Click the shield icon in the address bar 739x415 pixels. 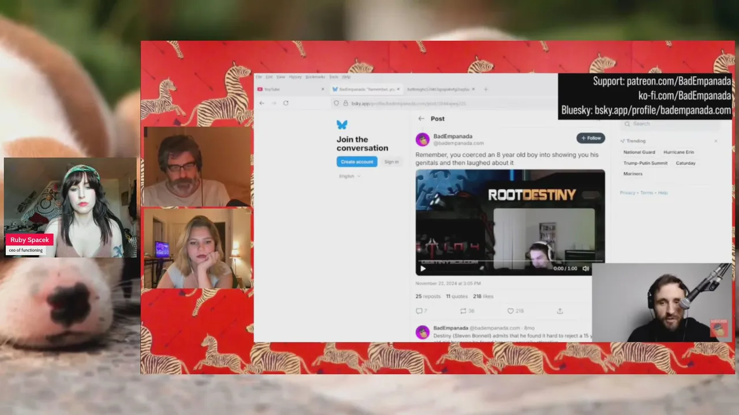click(x=336, y=103)
